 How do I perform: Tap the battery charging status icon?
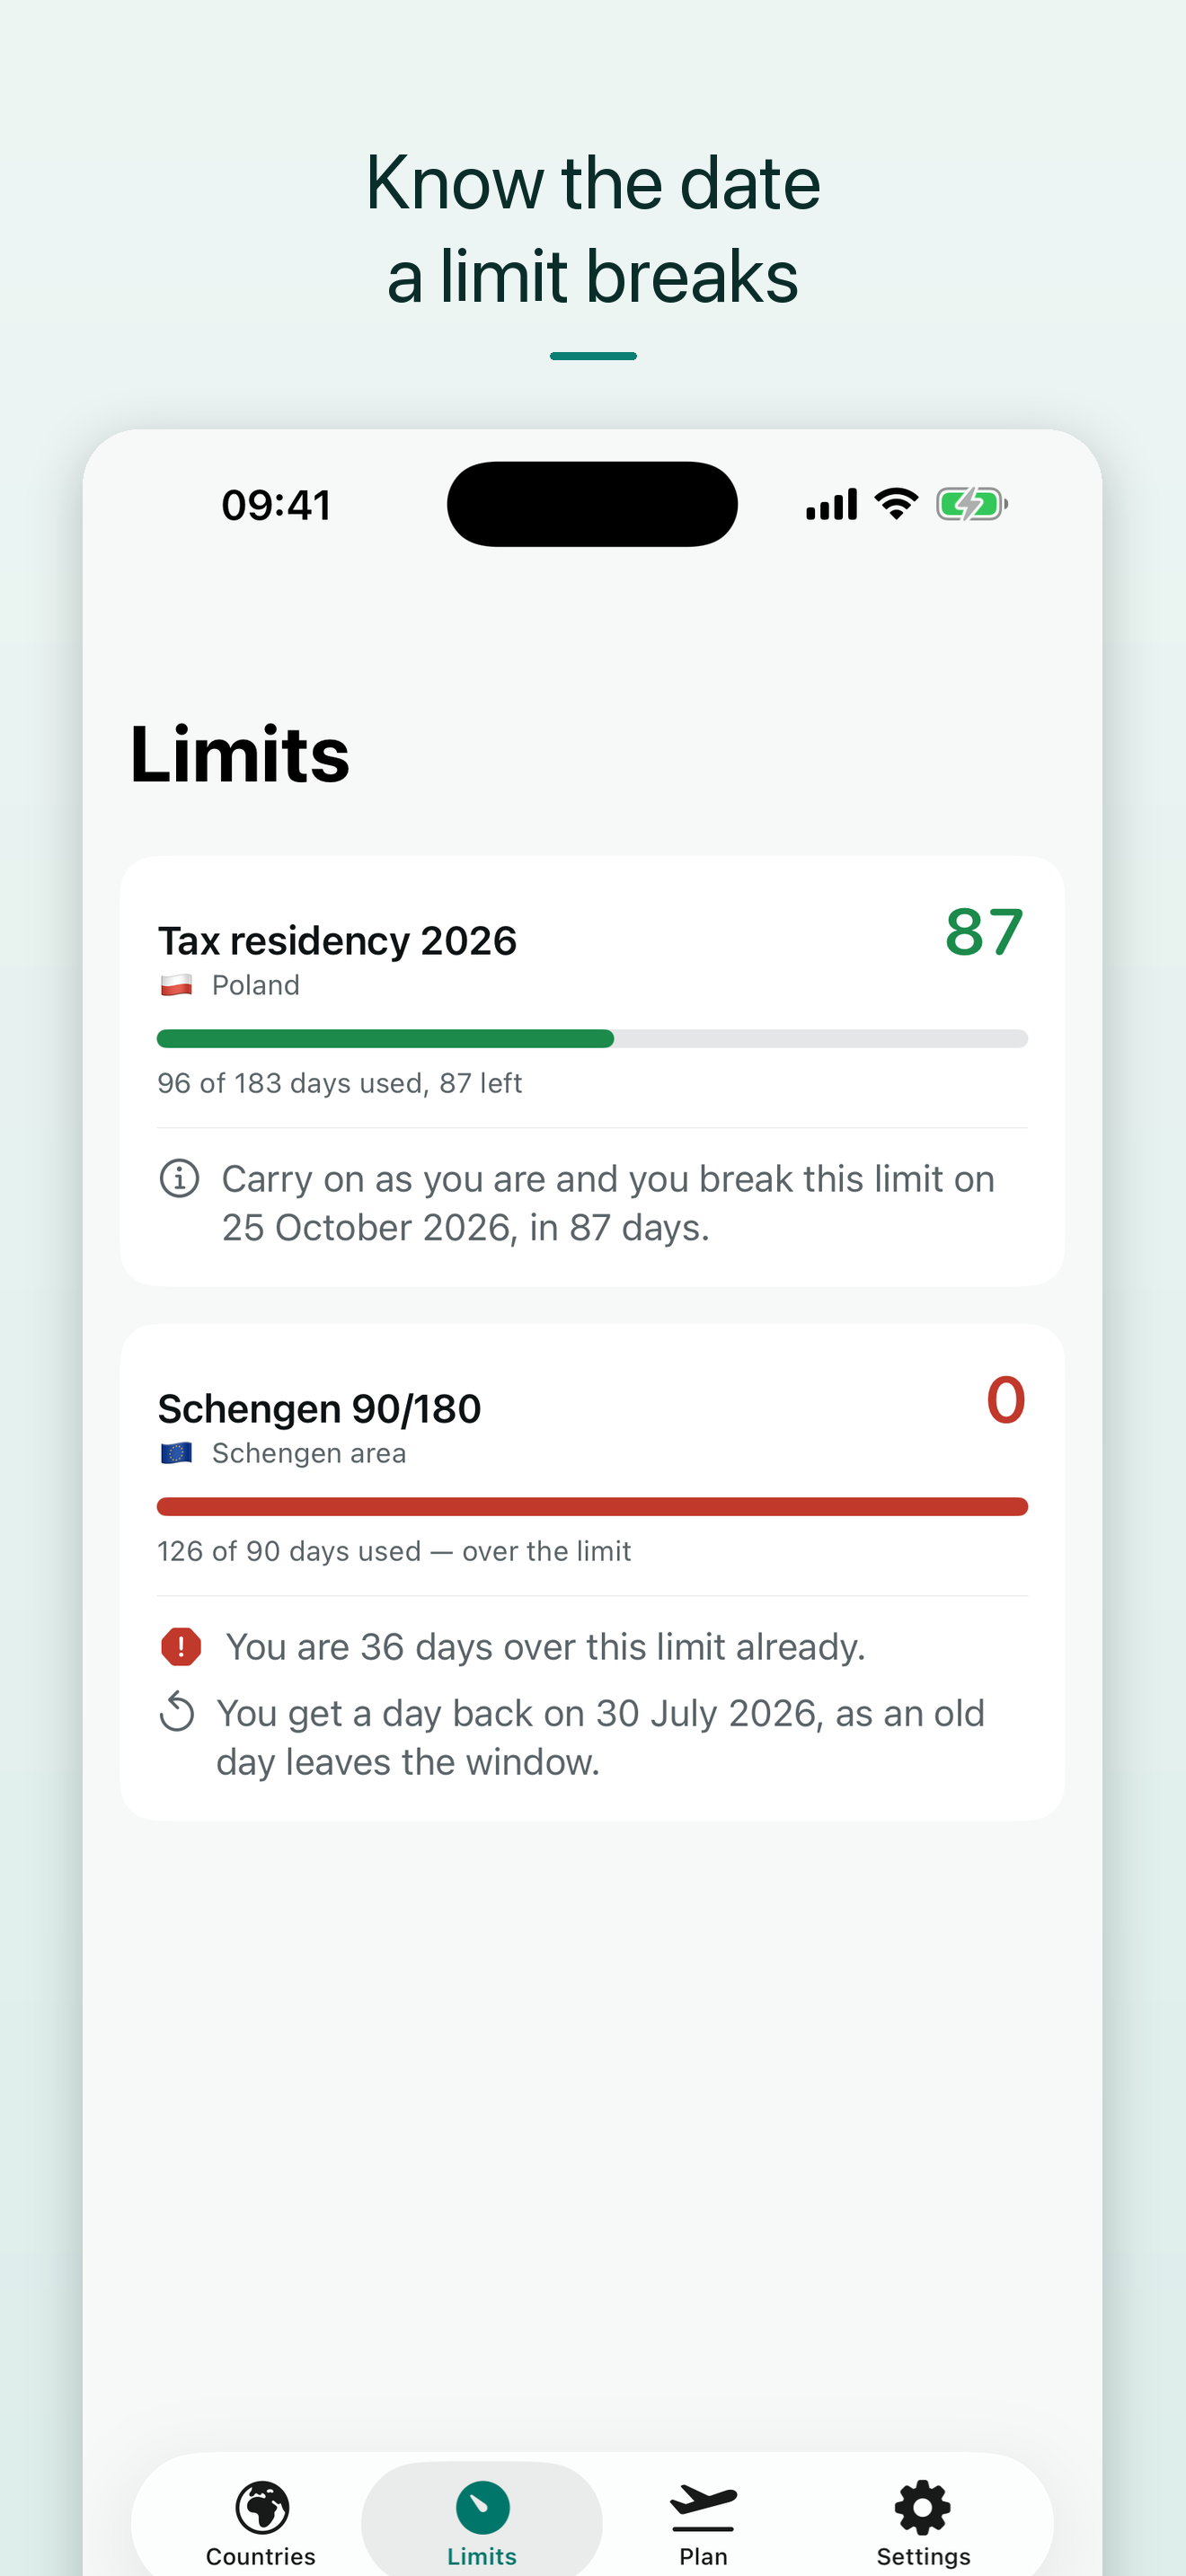(x=971, y=504)
